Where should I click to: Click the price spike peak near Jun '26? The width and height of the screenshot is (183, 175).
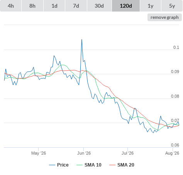pos(82,40)
